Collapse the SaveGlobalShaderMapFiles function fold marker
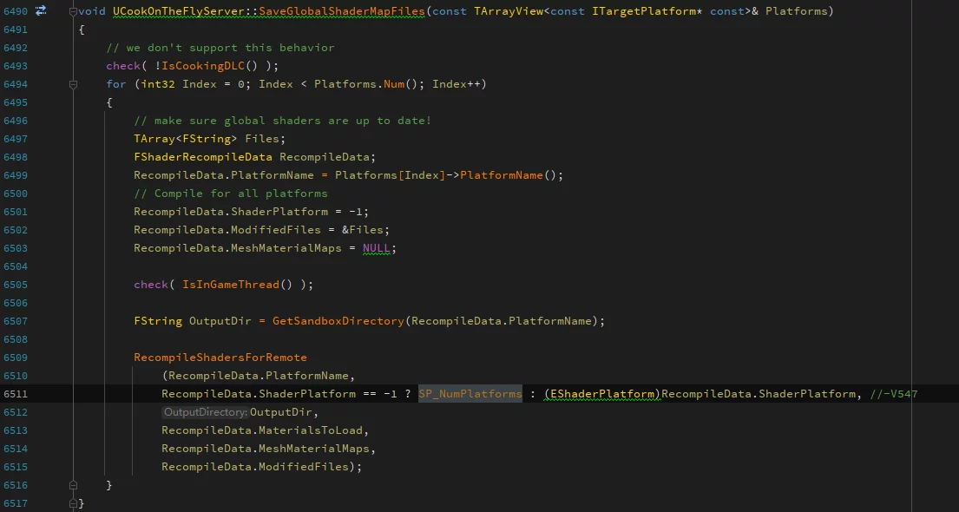 (73, 11)
